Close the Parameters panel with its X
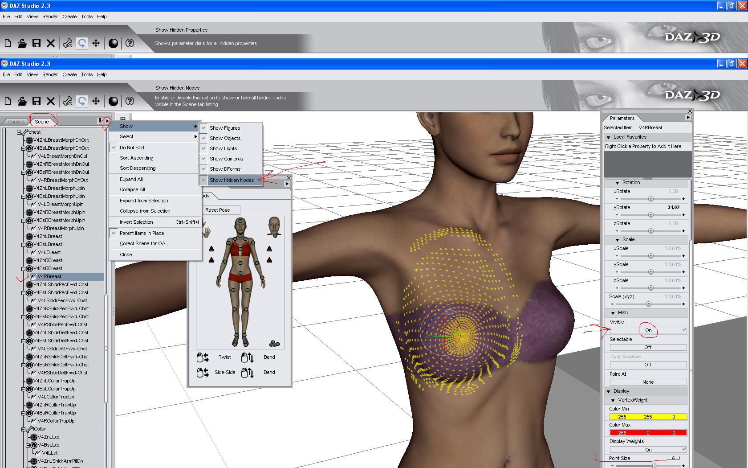This screenshot has height=468, width=748. pos(690,111)
